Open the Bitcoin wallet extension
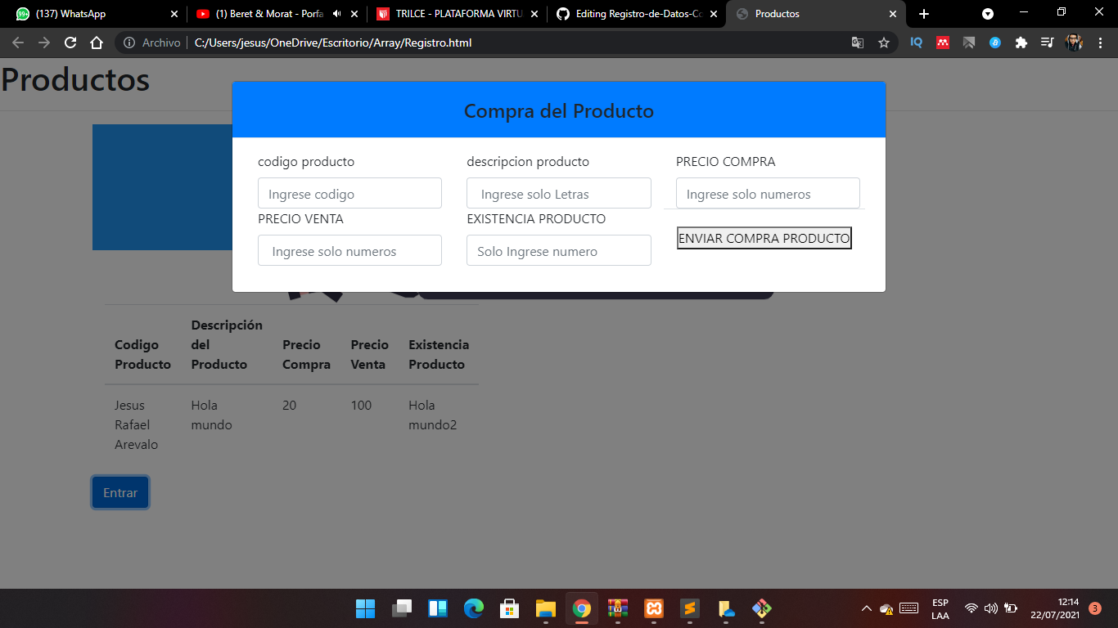The image size is (1118, 628). click(x=994, y=42)
